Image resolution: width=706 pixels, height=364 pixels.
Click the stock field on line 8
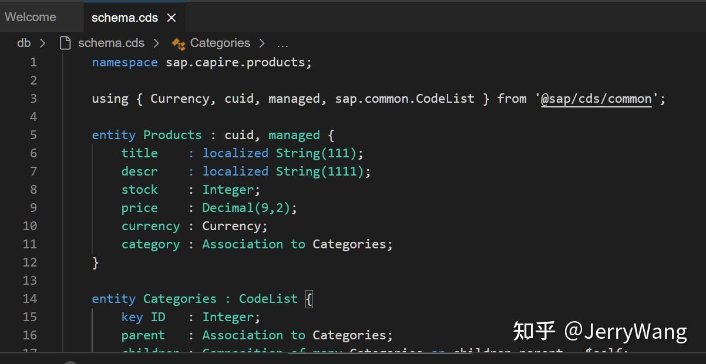[140, 190]
